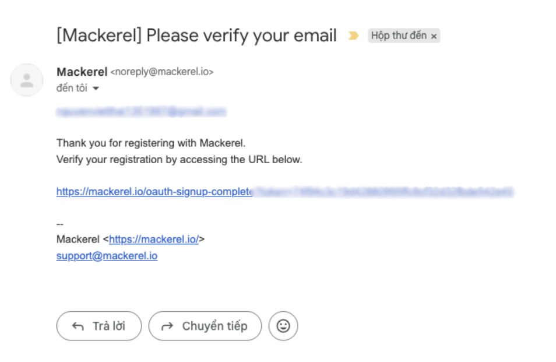Open the sender's profile avatar
Screen dimensions: 556x362
click(x=27, y=80)
